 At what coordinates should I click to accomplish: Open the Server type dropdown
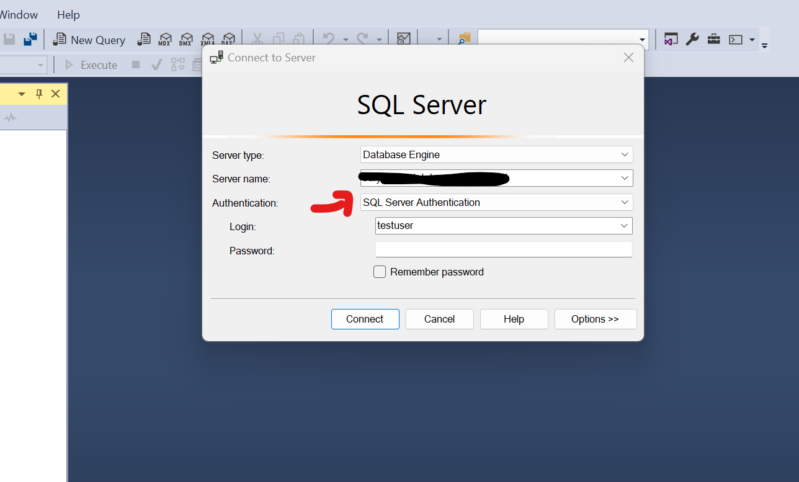tap(625, 154)
